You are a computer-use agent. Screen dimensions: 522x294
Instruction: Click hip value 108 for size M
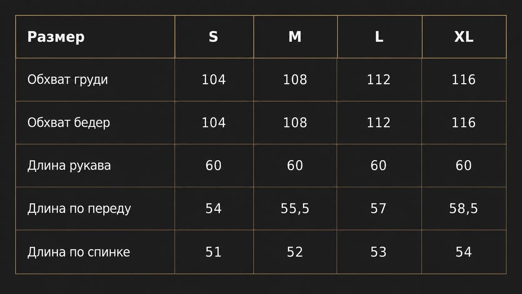pos(295,122)
